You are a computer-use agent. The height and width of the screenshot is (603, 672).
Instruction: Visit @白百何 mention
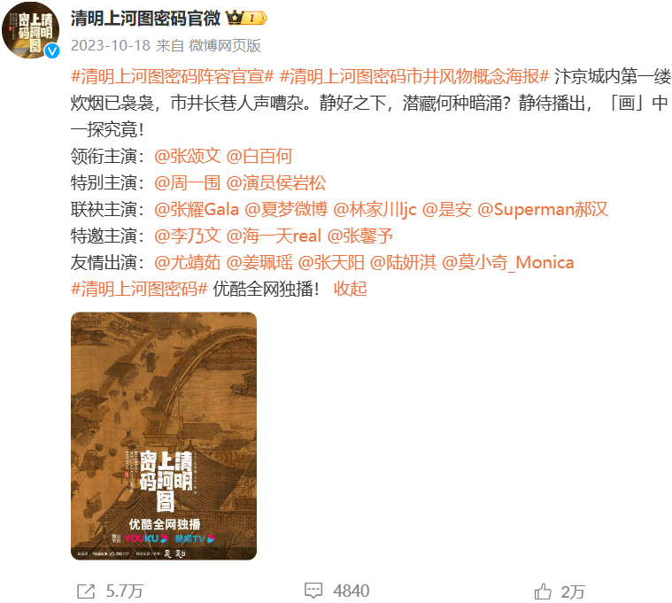coord(259,156)
